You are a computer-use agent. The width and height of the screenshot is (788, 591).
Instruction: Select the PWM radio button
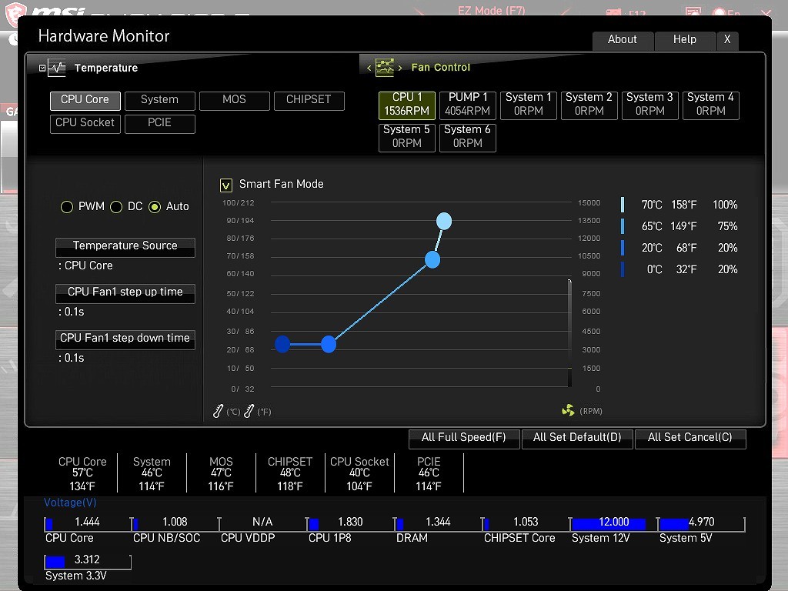point(67,207)
